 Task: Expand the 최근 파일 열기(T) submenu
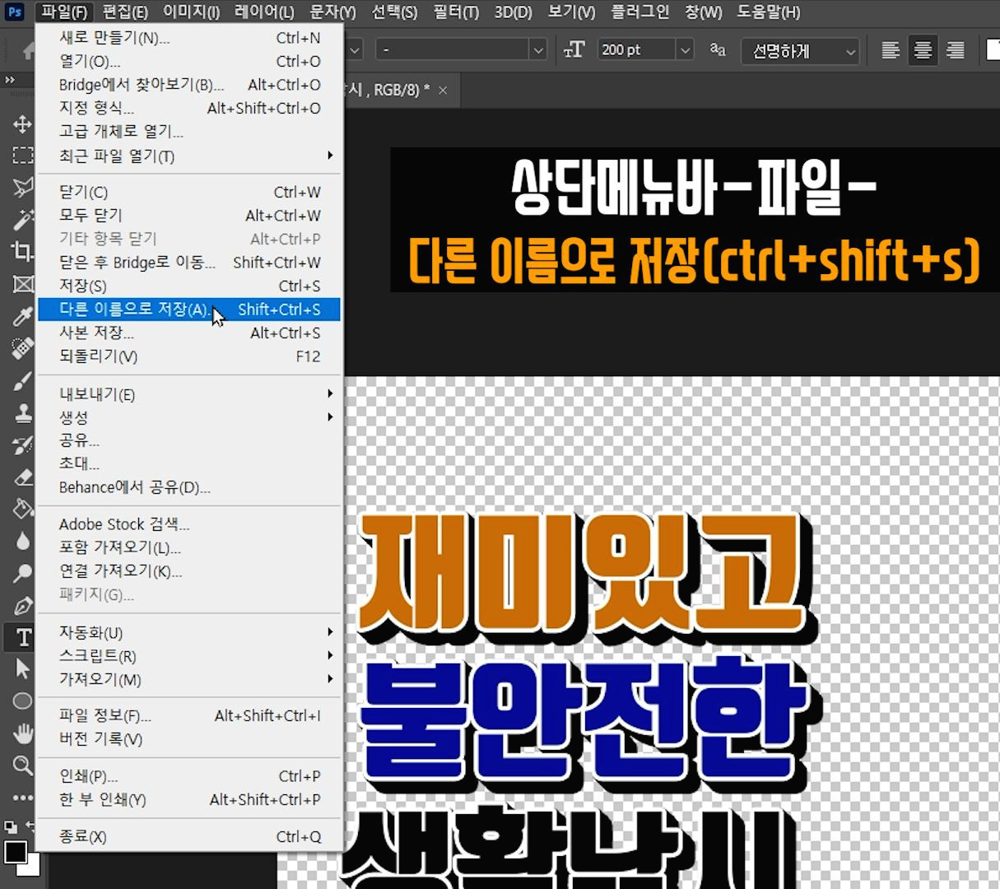point(188,156)
